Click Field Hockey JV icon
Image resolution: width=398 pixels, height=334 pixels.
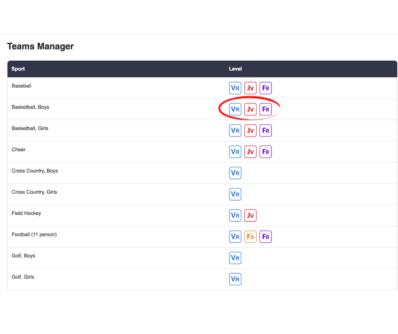[x=250, y=215]
